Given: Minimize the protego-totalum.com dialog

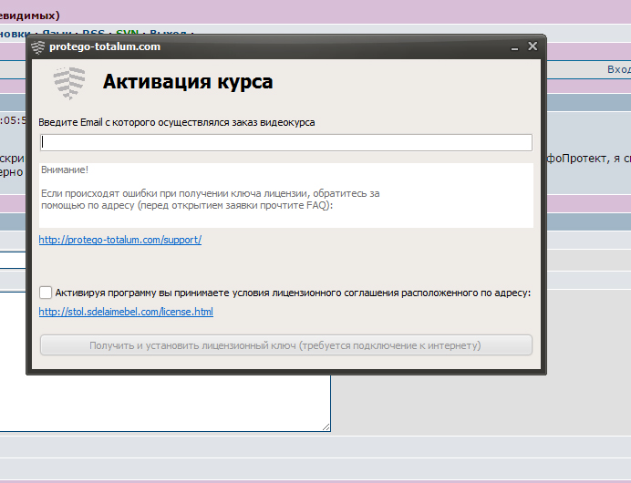Looking at the screenshot, I should pos(514,46).
